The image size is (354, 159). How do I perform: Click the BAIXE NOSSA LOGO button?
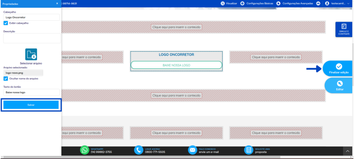[x=176, y=65]
